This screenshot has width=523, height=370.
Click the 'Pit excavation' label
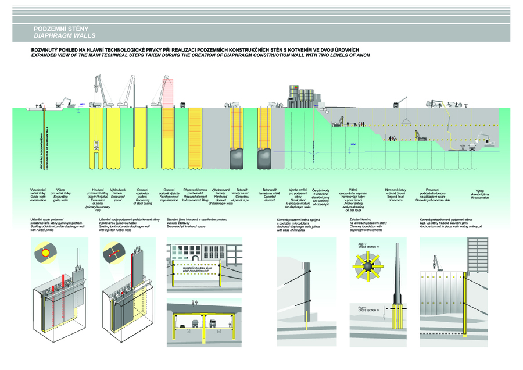[x=479, y=198]
